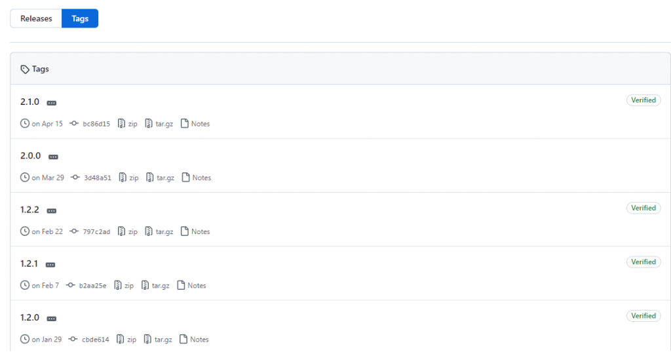Expand the ellipsis next to tag 2.0.0
Viewport: 671px width, 352px height.
[53, 157]
